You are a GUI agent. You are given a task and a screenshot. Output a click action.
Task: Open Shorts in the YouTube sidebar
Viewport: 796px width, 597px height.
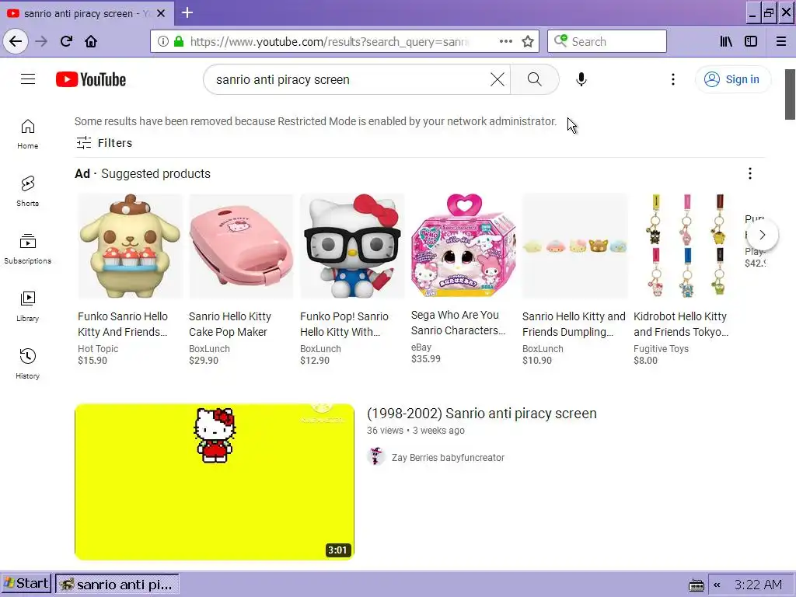(x=27, y=192)
